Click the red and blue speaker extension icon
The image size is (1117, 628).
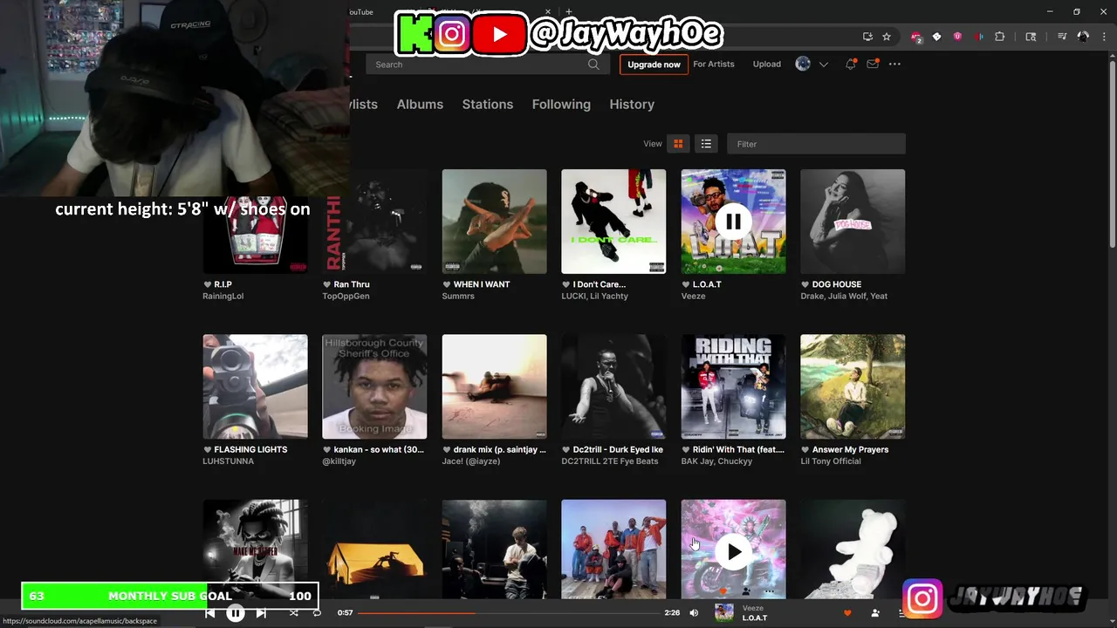pos(978,37)
